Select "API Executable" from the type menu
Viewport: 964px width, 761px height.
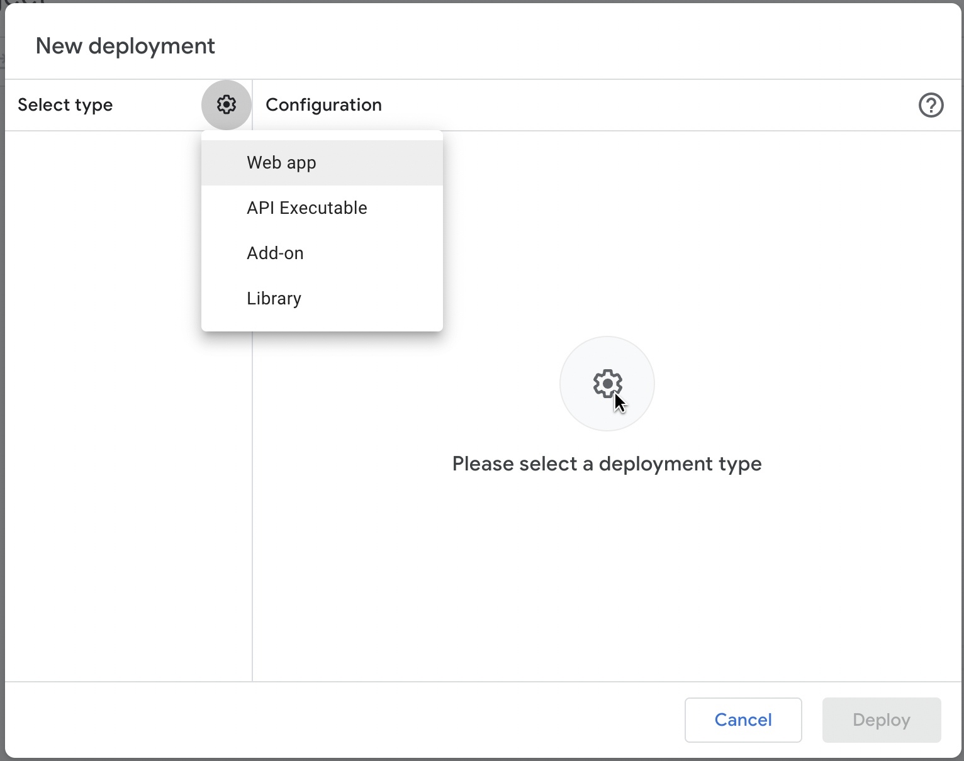point(306,208)
